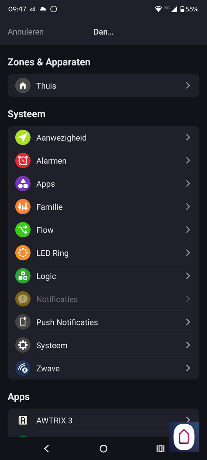
Task: Tap the Annuleren cancel button
Action: pyautogui.click(x=26, y=32)
